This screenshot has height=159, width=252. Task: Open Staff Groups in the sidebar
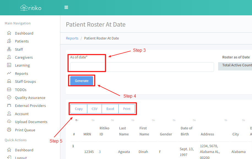[25, 82]
